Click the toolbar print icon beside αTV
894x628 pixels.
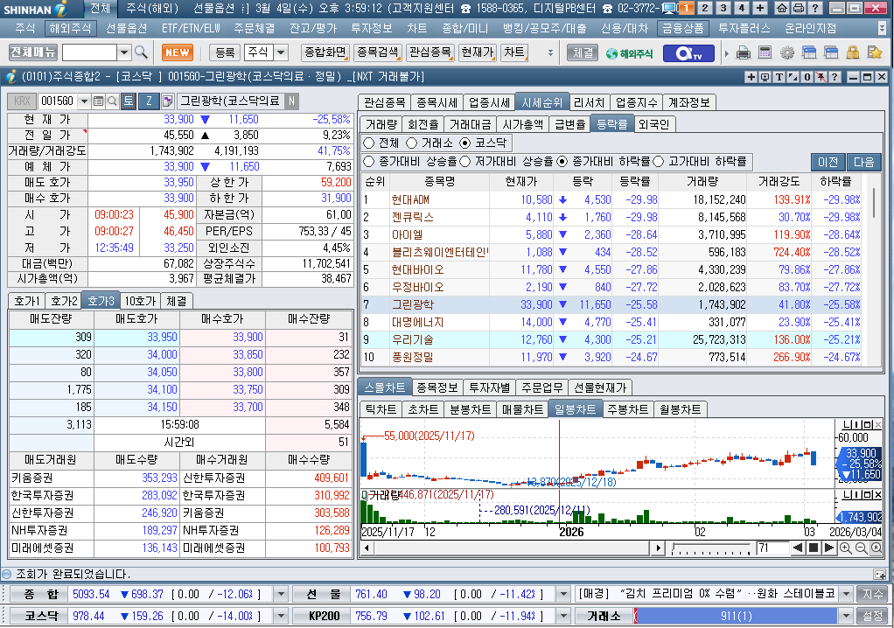click(744, 53)
